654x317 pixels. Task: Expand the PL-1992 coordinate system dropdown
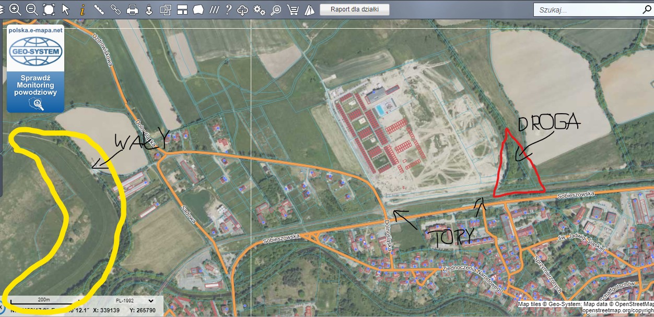point(134,300)
